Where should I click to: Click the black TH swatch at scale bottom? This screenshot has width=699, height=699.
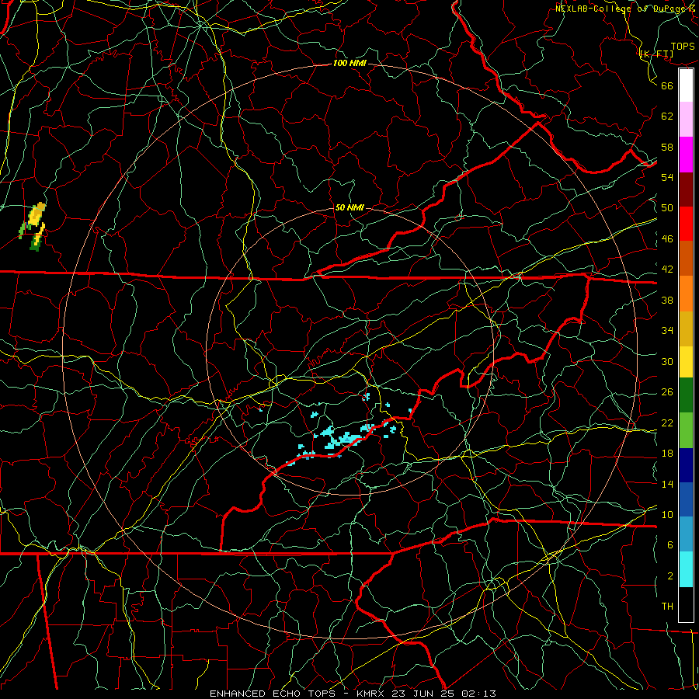[686, 604]
